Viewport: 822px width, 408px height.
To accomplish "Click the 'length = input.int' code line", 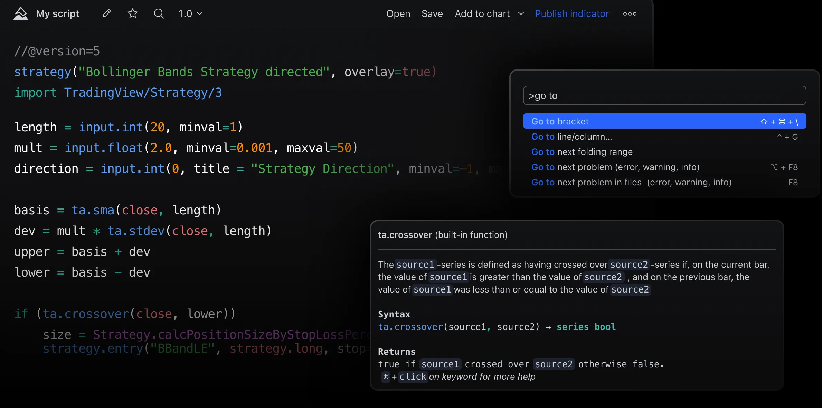I will (x=129, y=127).
